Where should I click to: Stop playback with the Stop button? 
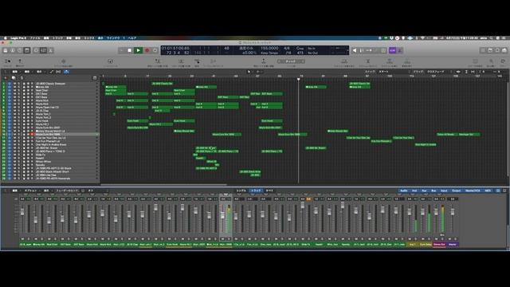tap(129, 50)
